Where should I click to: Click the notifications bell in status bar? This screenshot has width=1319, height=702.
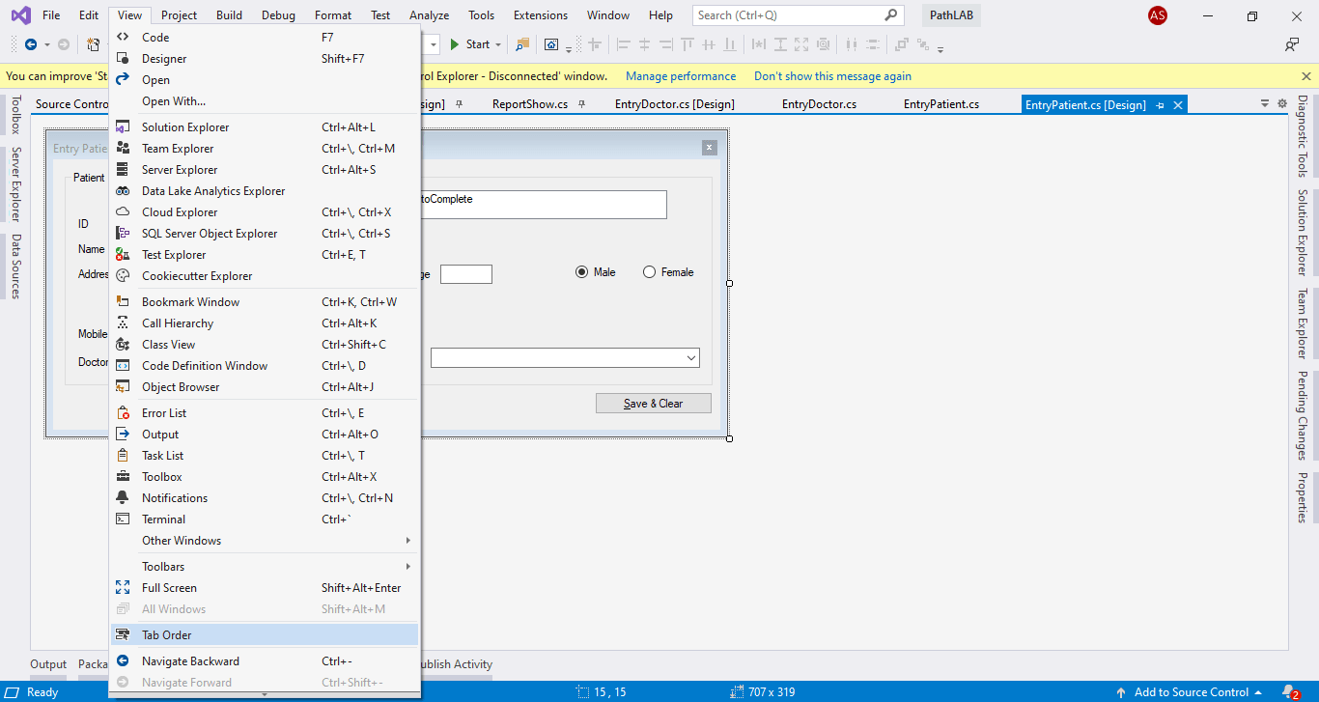click(1290, 692)
